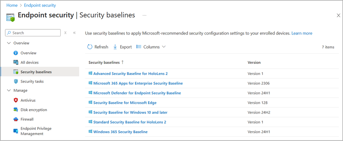Open Windows 365 Security Baseline
The height and width of the screenshot is (141, 343).
tap(120, 132)
